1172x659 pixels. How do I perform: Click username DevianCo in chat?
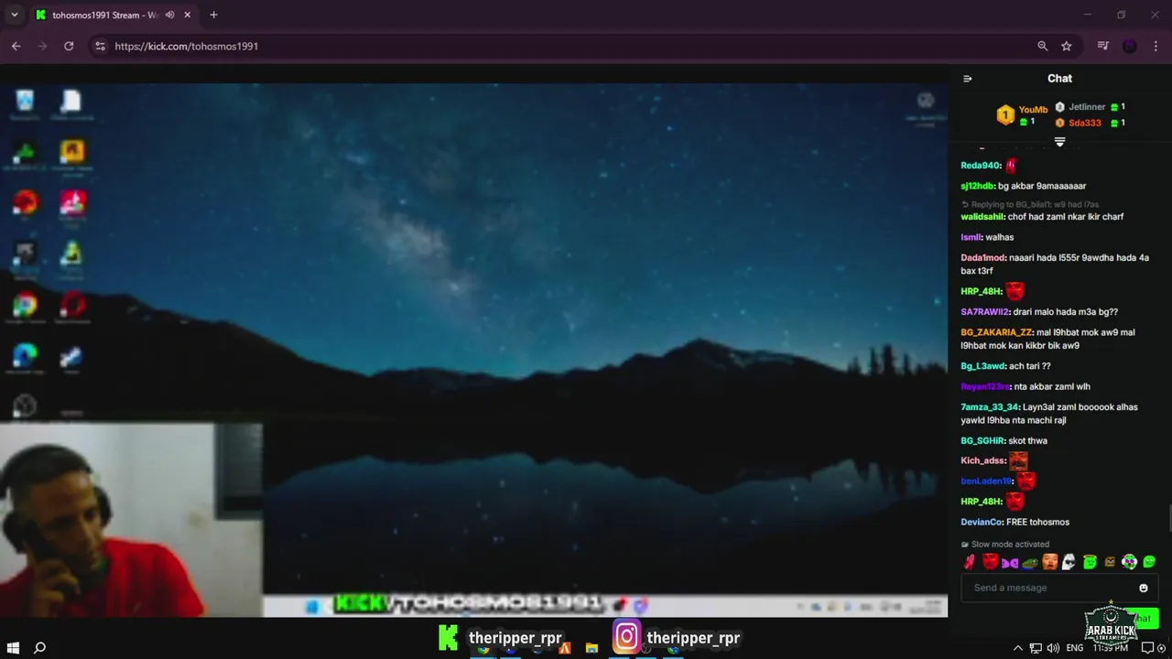point(982,523)
